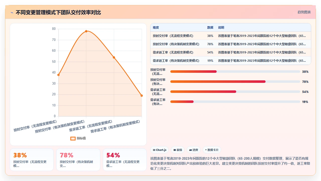Click the 54% progress bar

(235, 92)
